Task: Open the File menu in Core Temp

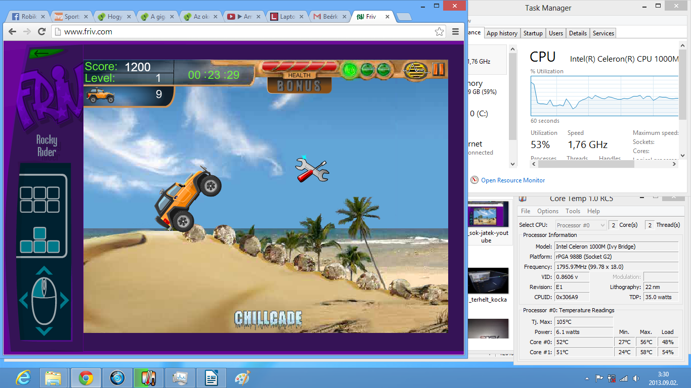Action: [526, 211]
